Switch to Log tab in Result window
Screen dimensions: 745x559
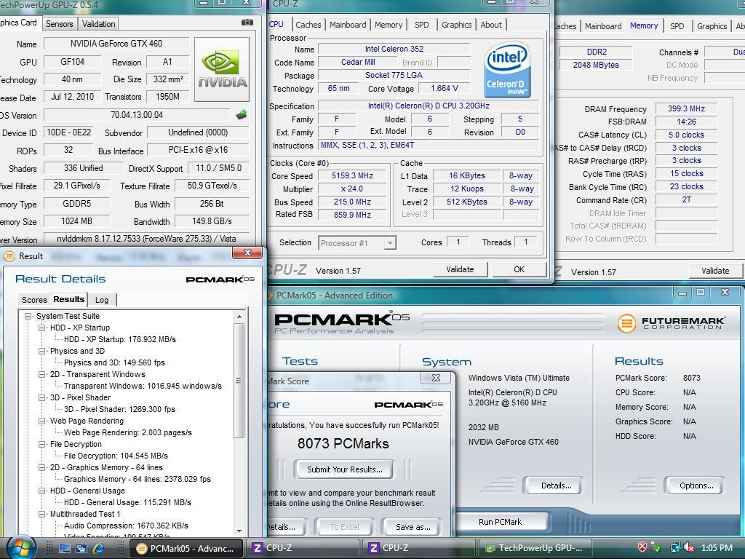coord(102,300)
